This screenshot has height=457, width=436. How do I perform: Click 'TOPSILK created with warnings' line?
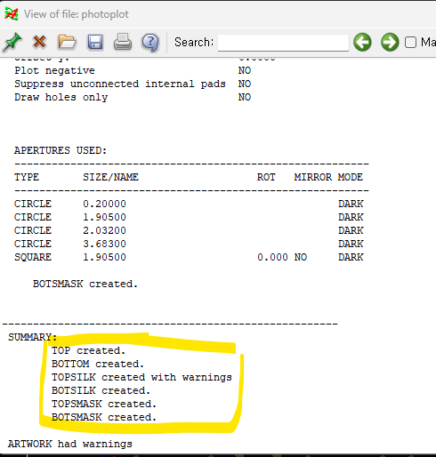tap(141, 377)
